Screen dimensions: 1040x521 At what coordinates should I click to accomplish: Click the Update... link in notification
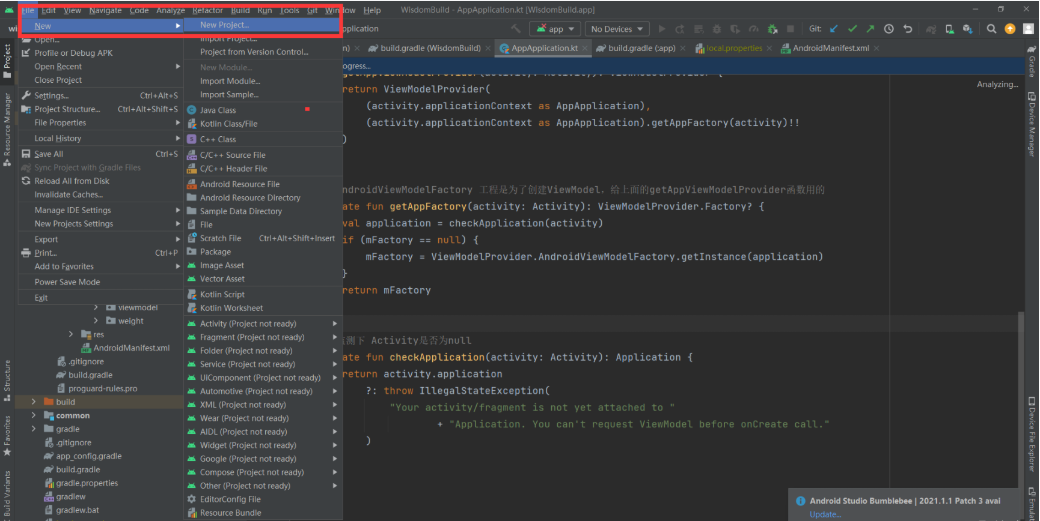coord(825,514)
